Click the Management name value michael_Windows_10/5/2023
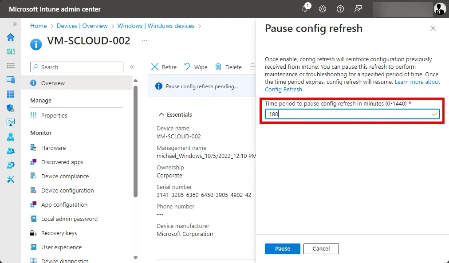 pos(206,156)
